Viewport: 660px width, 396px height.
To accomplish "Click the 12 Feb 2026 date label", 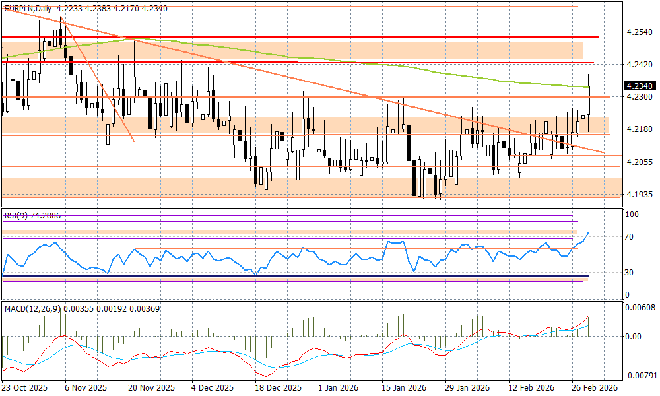I will click(x=532, y=389).
